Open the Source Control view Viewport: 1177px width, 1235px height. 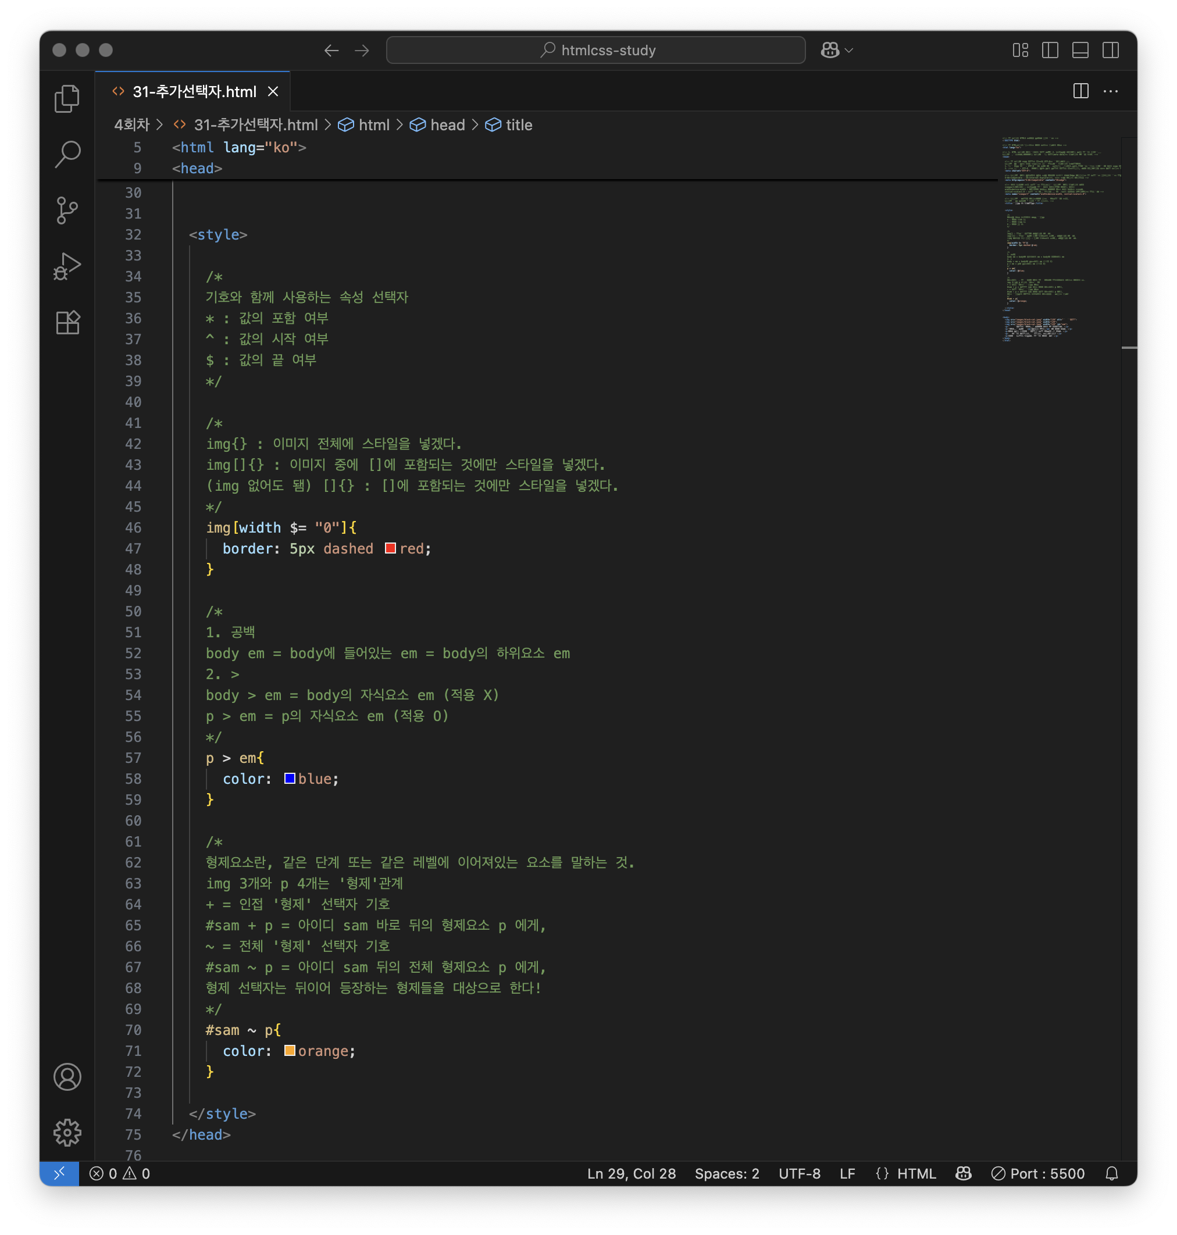[67, 210]
